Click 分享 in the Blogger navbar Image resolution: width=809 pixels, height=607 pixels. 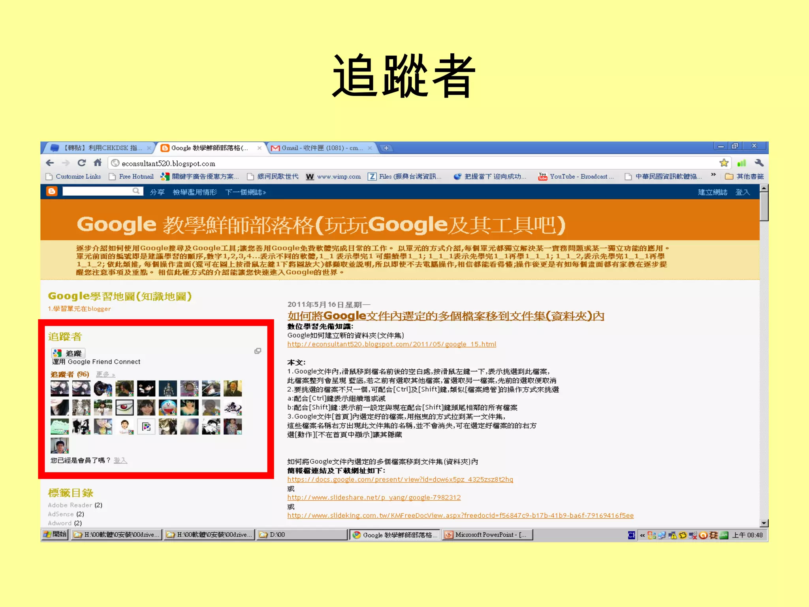click(x=157, y=192)
